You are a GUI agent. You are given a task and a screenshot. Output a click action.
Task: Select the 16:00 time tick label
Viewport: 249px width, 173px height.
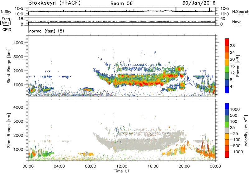point(153,166)
